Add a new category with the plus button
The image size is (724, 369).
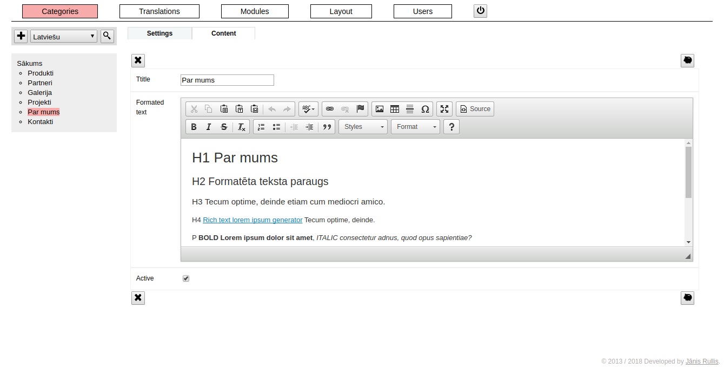21,36
